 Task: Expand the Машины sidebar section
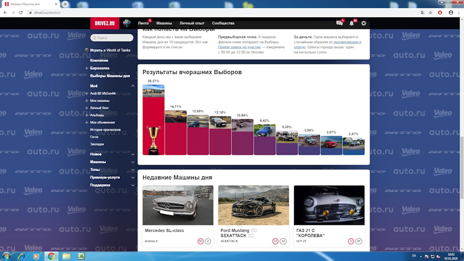point(133,162)
